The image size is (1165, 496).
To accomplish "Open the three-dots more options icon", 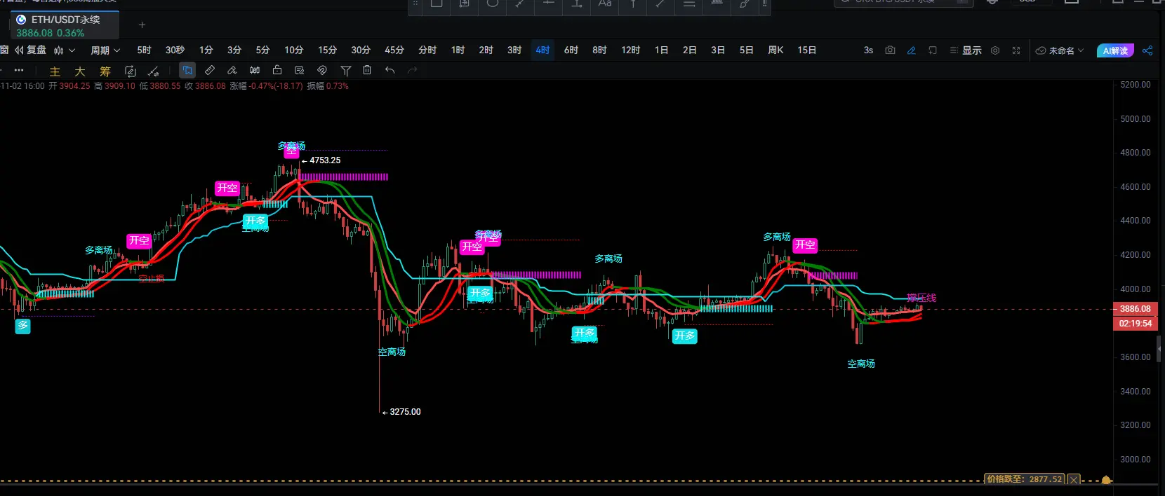I will click(x=19, y=70).
